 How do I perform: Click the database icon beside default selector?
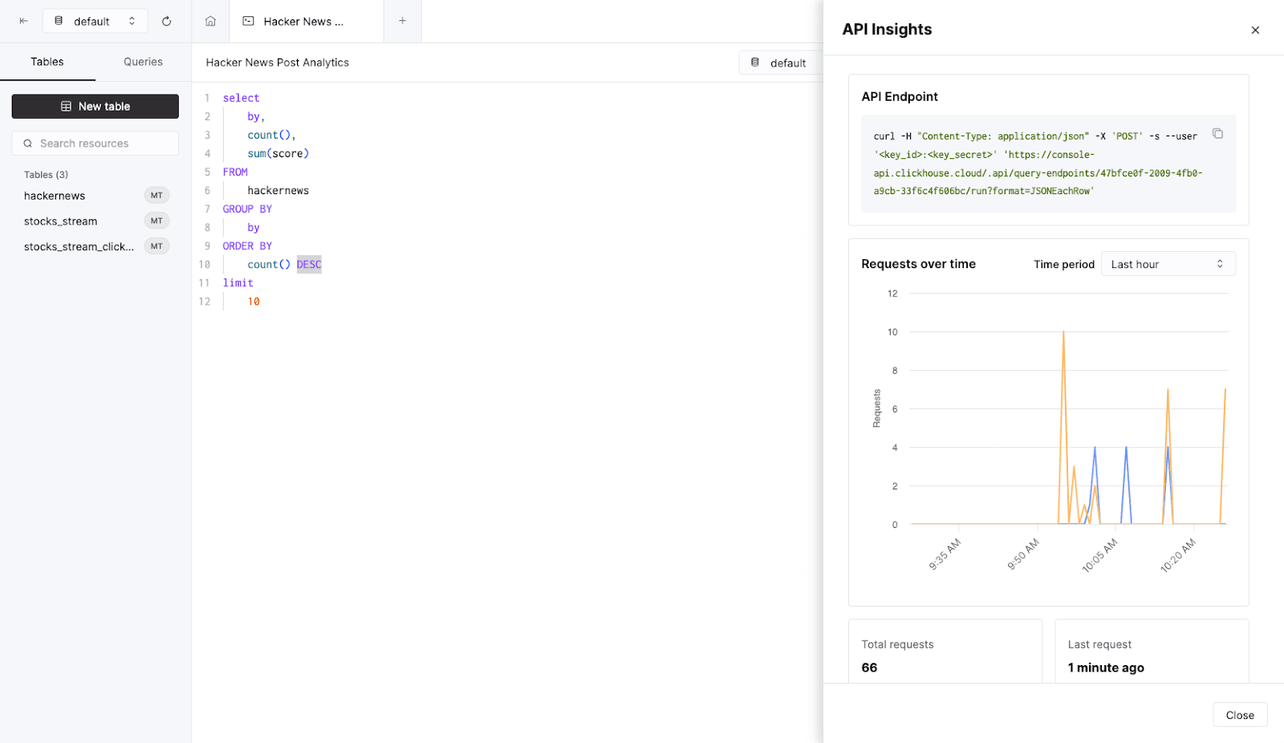(59, 21)
